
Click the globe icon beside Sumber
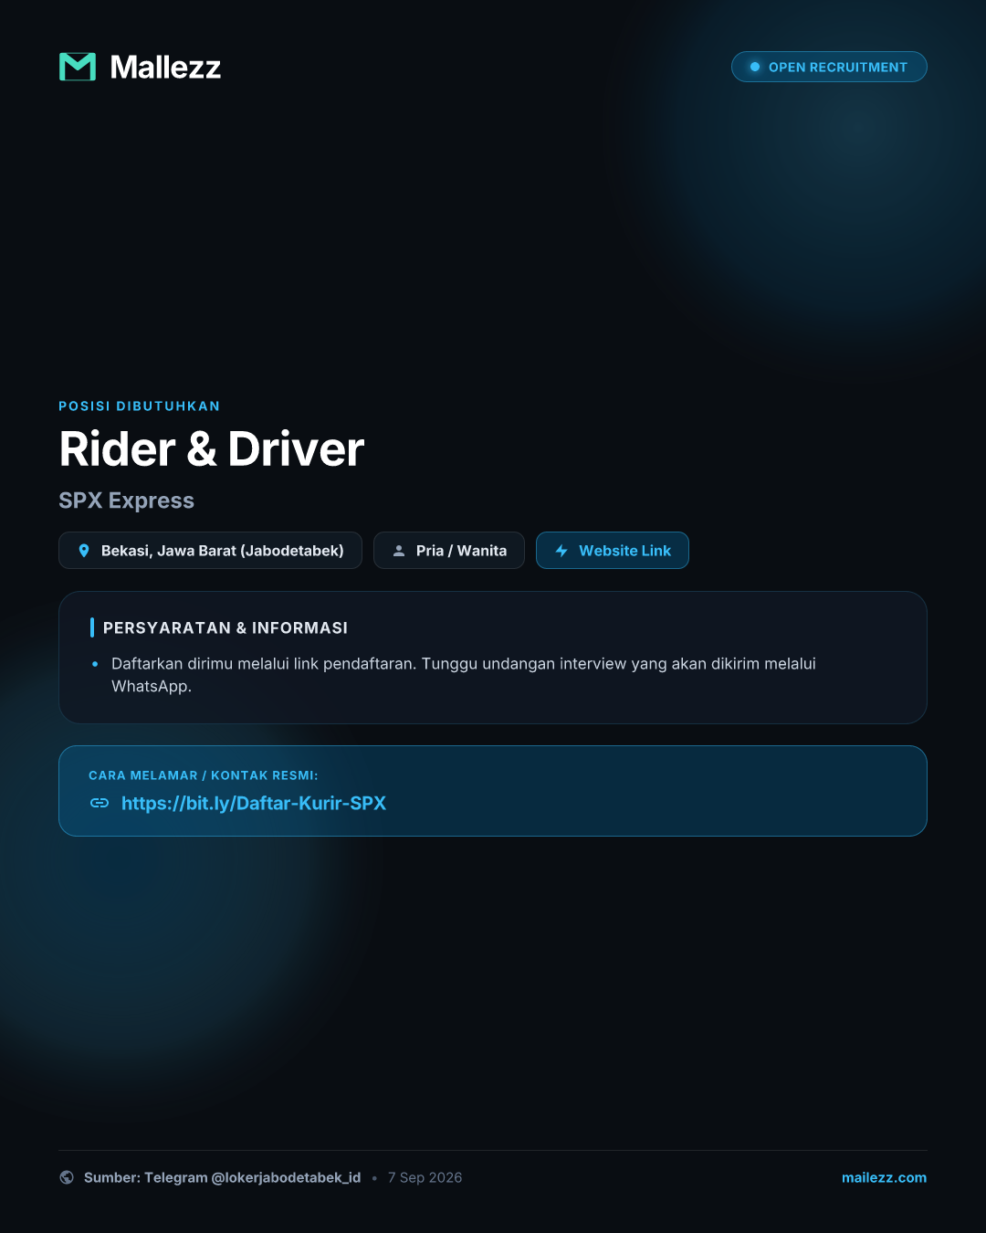click(x=67, y=1177)
